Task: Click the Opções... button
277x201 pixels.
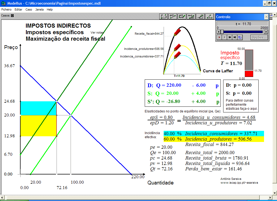Action: pyautogui.click(x=259, y=37)
